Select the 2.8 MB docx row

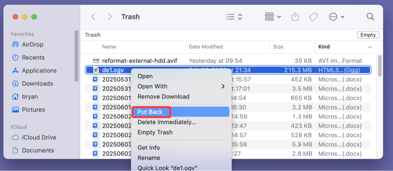228,153
